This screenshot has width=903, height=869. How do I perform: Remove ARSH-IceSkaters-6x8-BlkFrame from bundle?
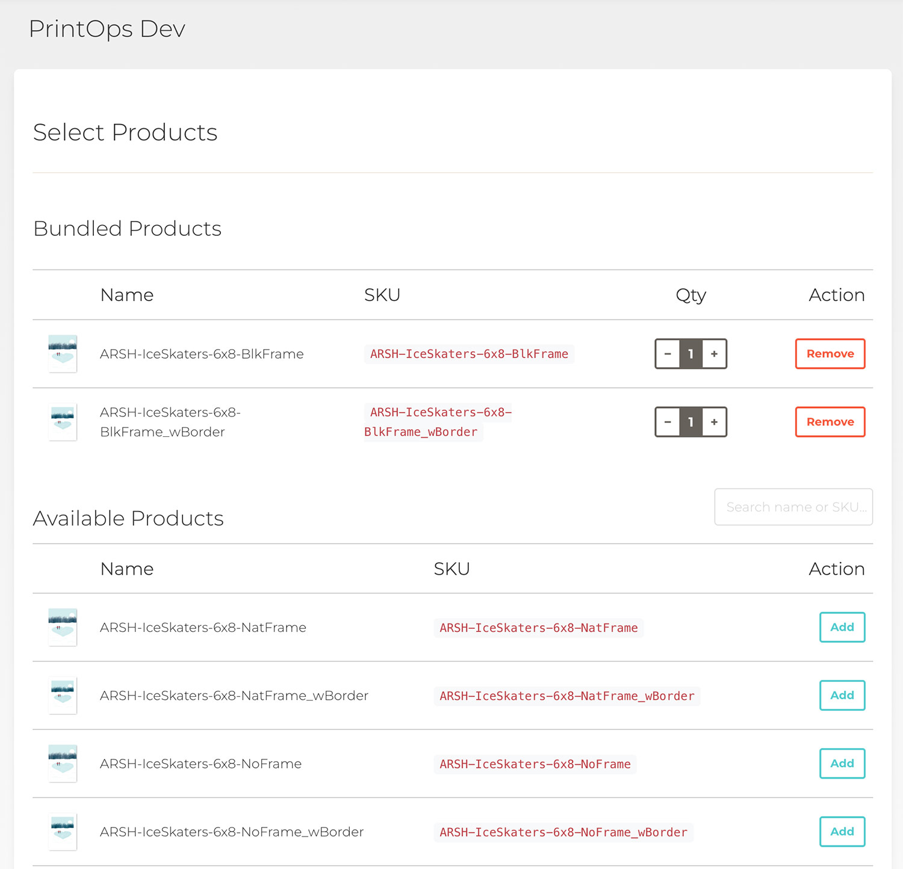coord(830,354)
